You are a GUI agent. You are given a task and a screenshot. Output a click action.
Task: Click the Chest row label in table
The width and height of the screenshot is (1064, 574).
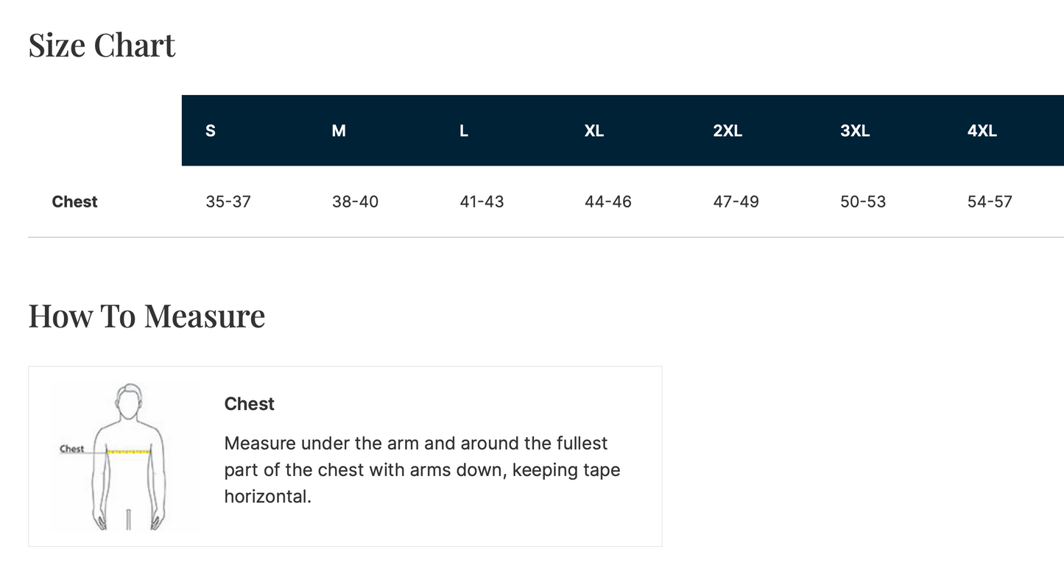pyautogui.click(x=75, y=202)
